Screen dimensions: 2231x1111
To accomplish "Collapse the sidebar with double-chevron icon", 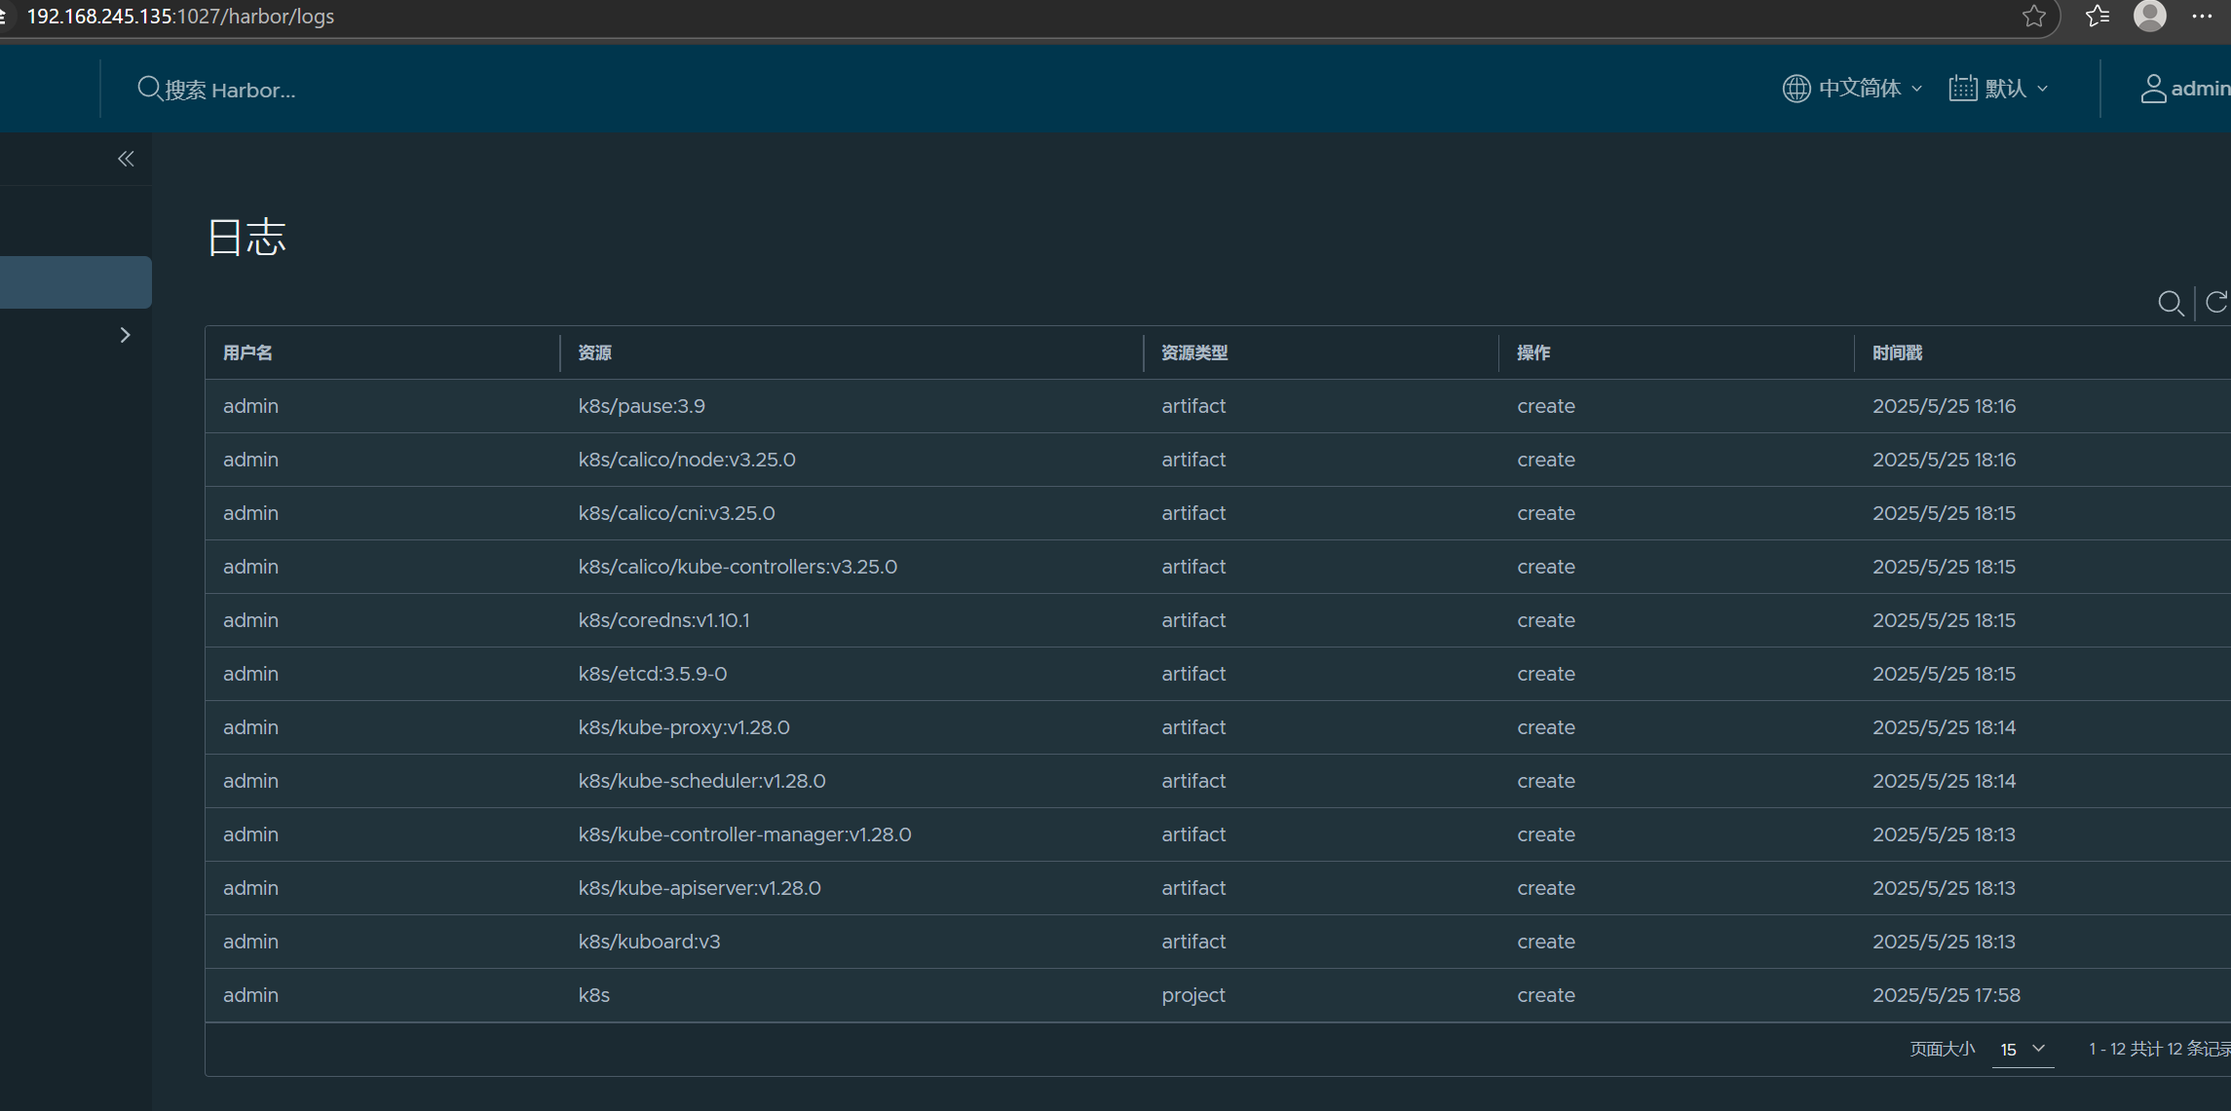I will 126,159.
